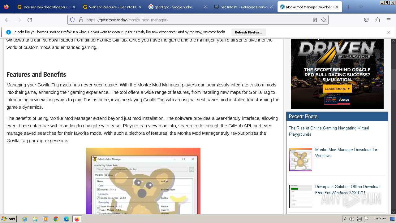Click the scrollbar down arrow

393,212
